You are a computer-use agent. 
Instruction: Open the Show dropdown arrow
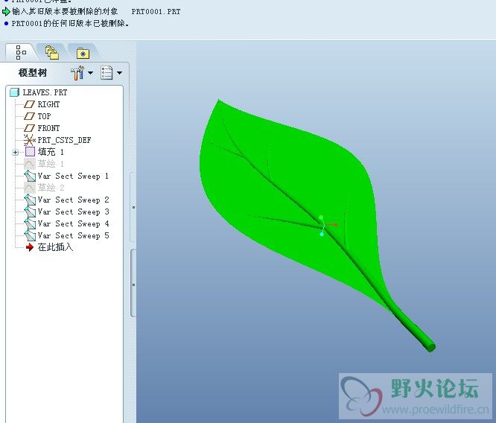(x=120, y=73)
